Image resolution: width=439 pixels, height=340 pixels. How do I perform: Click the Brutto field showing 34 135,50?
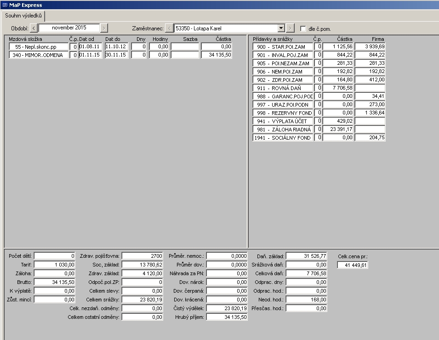coord(55,282)
